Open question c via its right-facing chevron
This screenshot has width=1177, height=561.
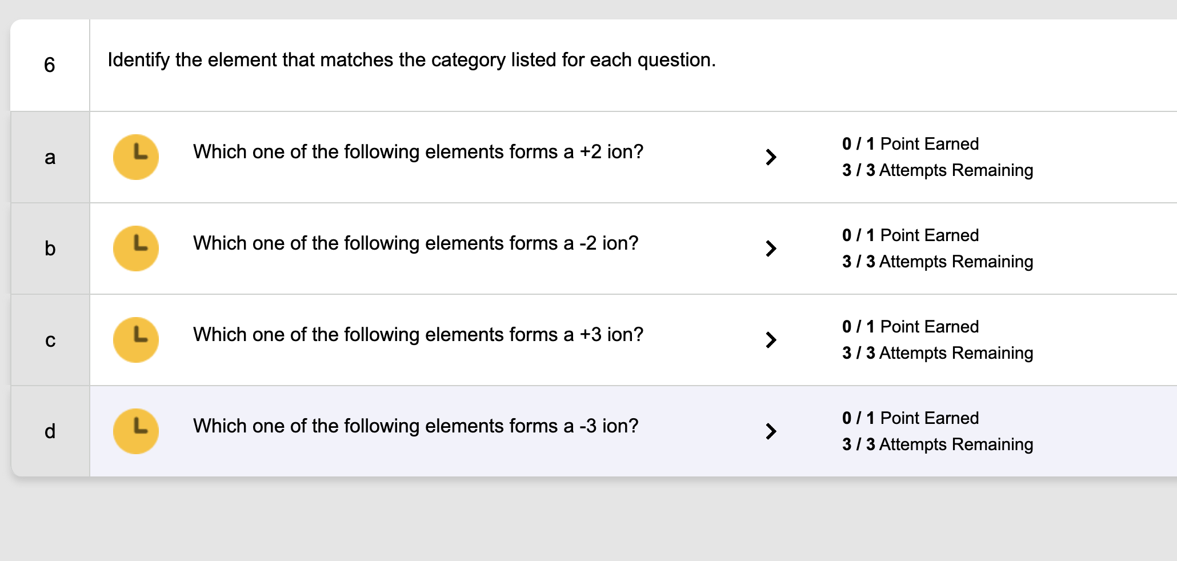click(772, 340)
